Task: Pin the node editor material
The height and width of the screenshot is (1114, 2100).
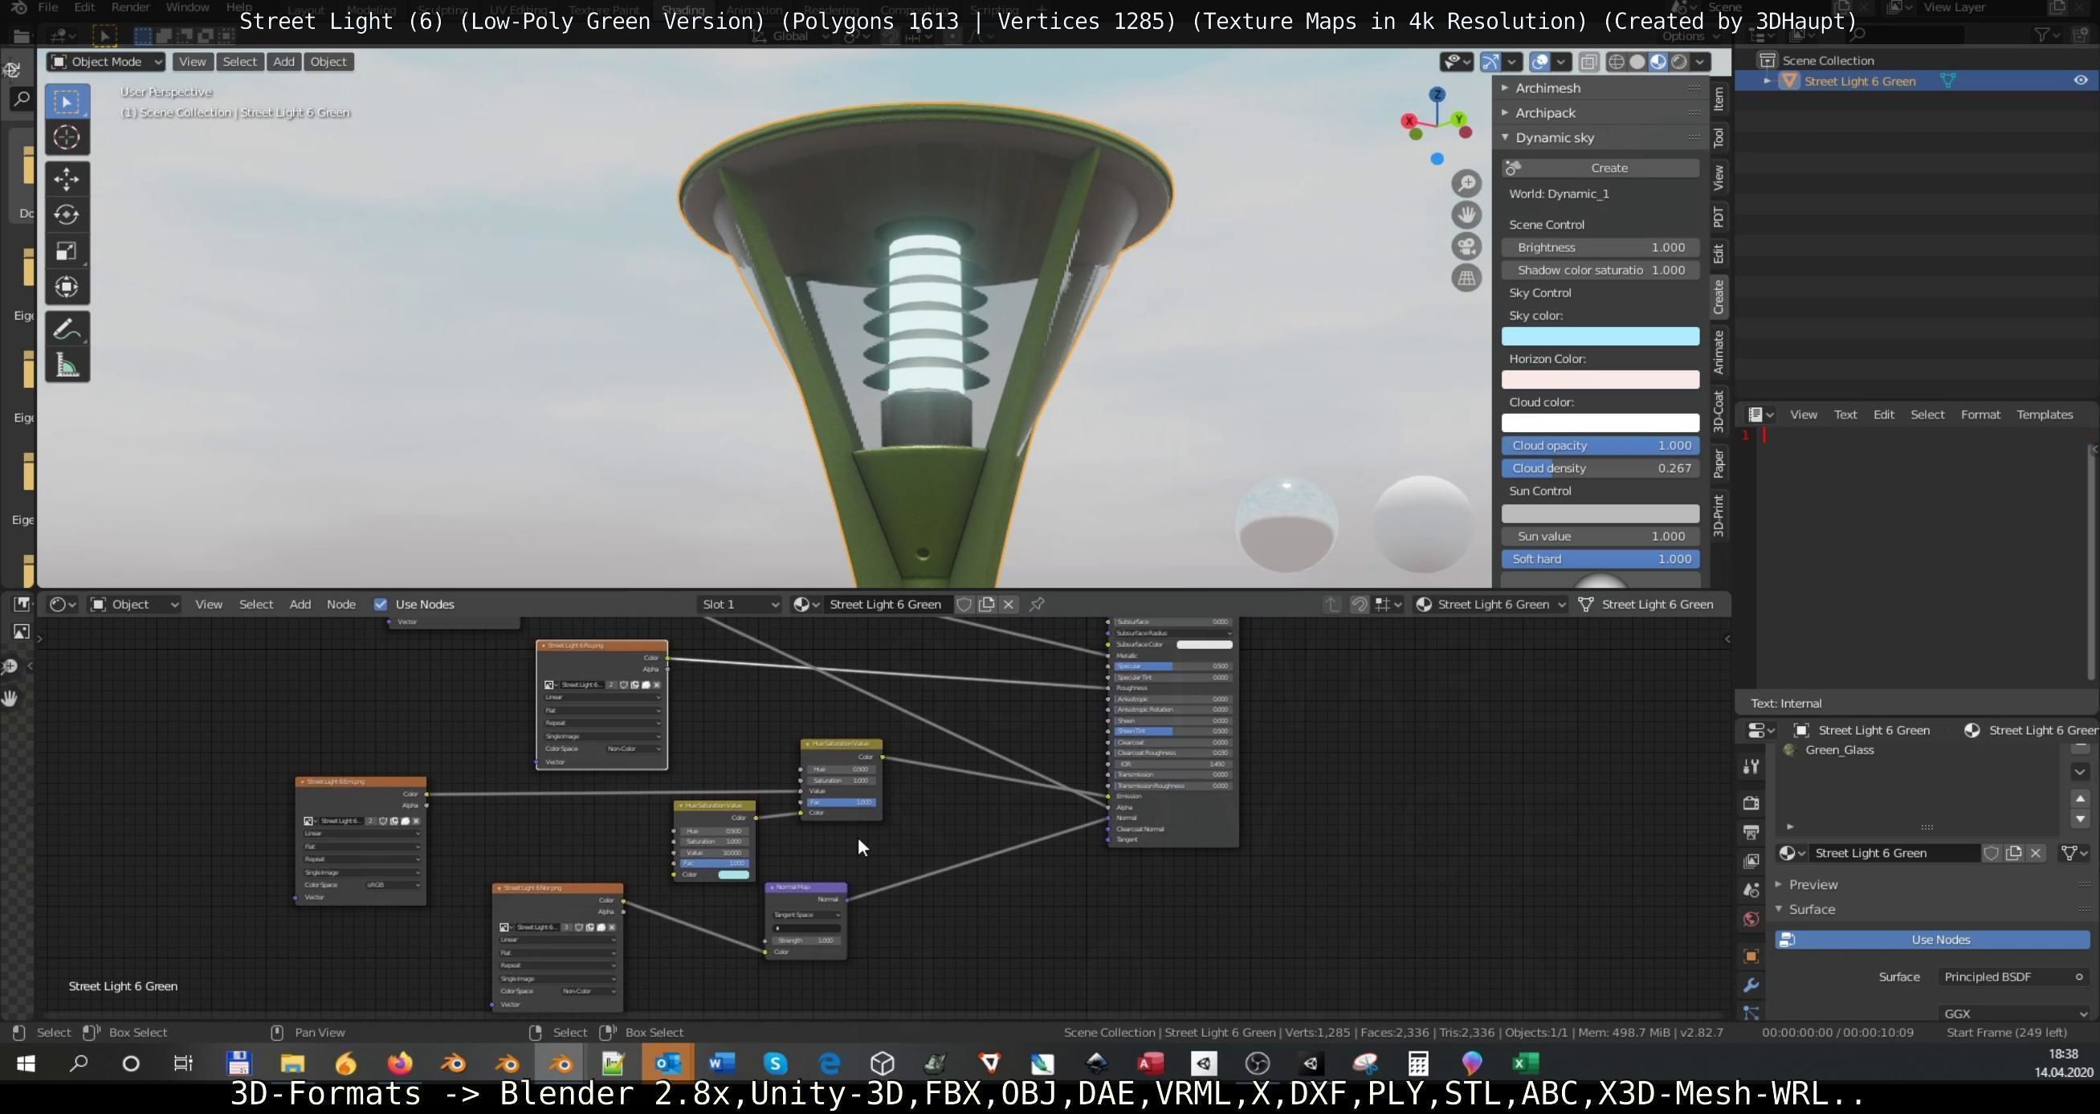Action: pos(1037,604)
